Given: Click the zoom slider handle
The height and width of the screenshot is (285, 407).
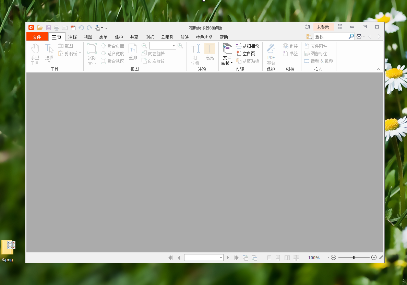Looking at the screenshot, I should 354,258.
